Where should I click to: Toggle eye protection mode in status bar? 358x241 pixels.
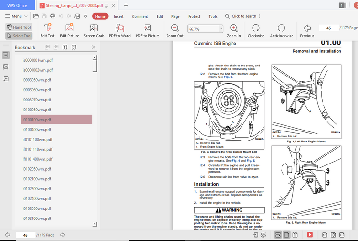point(263,235)
